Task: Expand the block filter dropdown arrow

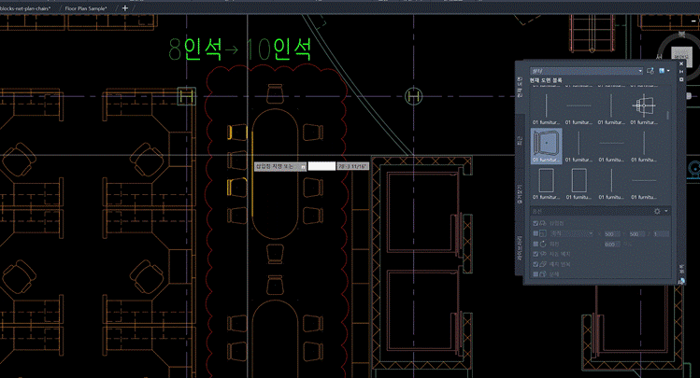Action: pyautogui.click(x=640, y=71)
